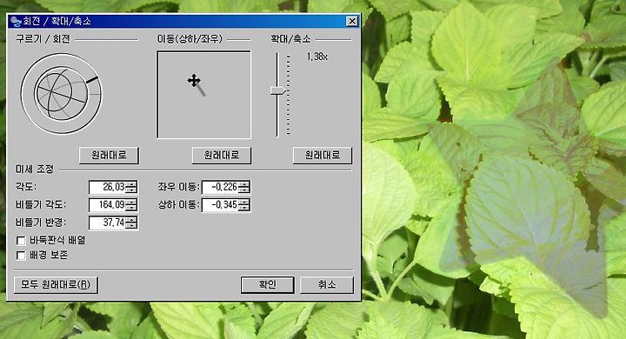Close the 회전 / 확대/축소 dialog
The width and height of the screenshot is (626, 339).
coord(352,21)
